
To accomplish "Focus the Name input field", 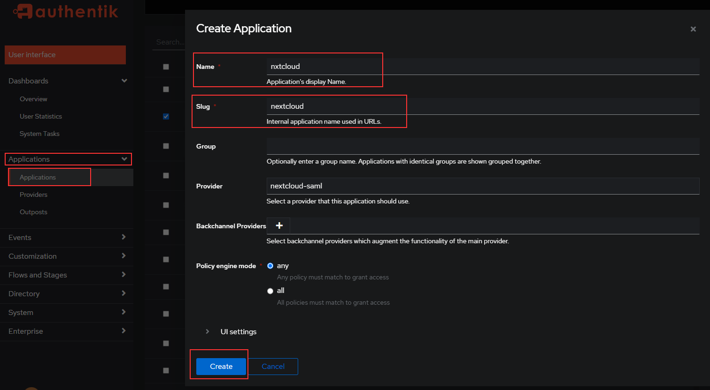I will [483, 67].
